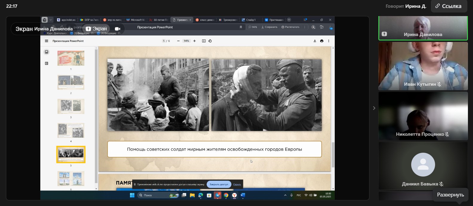The image size is (473, 206).
Task: Click the page number field 5
Action: [x=164, y=41]
